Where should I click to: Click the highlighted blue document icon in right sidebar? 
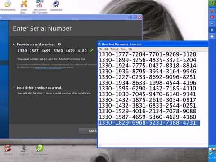(212, 31)
